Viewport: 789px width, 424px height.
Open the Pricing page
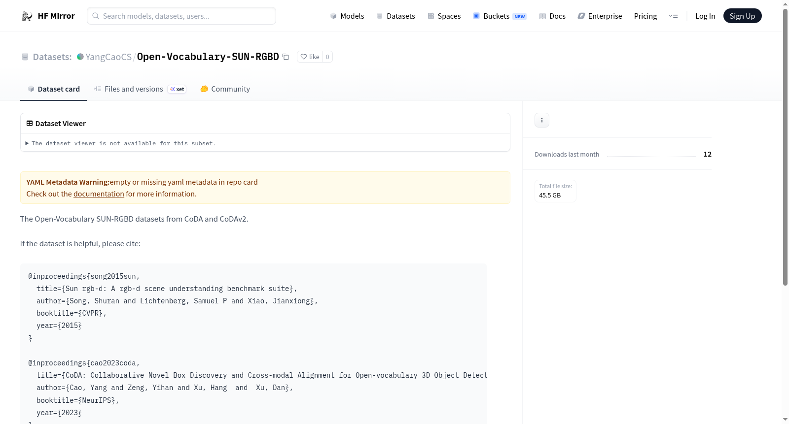click(x=646, y=16)
